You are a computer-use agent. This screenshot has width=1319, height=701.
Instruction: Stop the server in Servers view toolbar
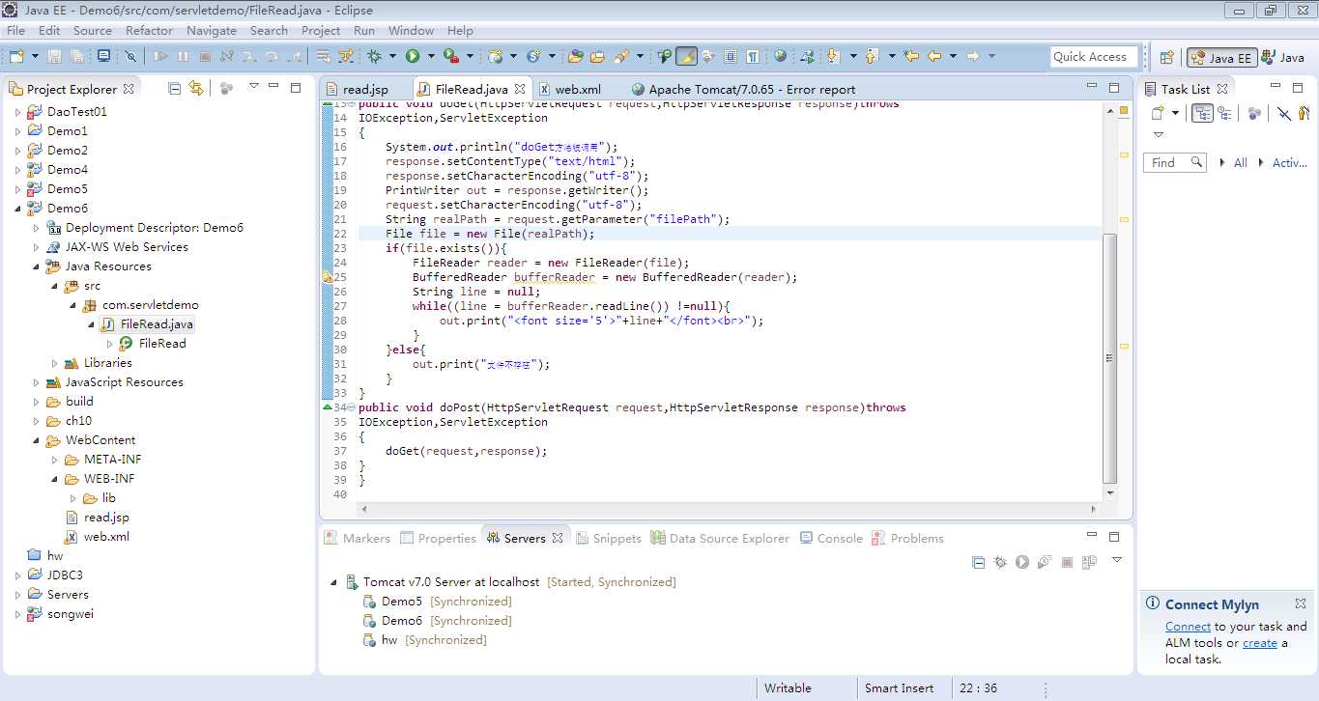pos(1068,562)
